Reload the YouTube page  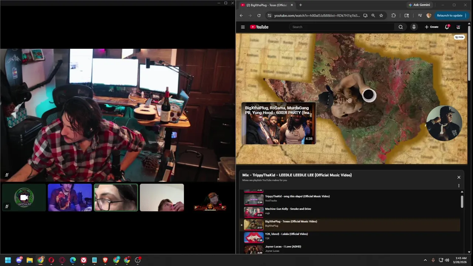tap(259, 16)
